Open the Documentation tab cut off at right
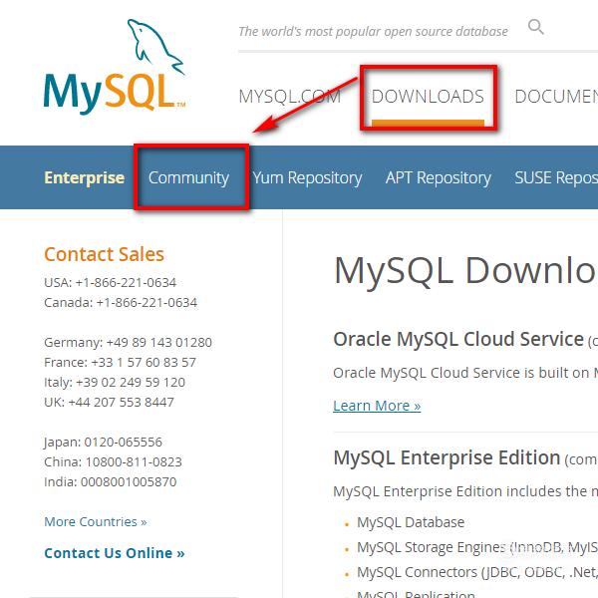 [x=556, y=96]
